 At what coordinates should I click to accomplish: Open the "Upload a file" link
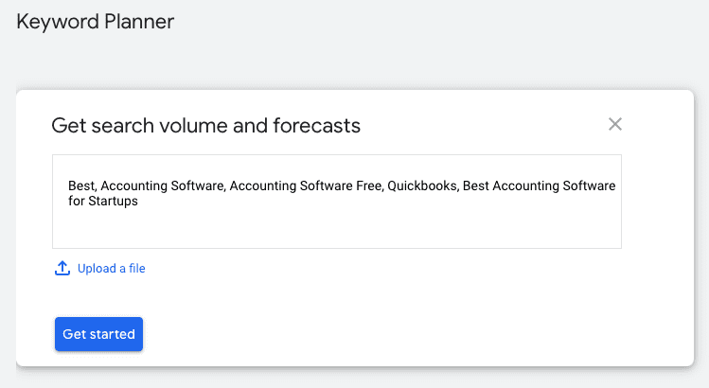[x=111, y=269]
